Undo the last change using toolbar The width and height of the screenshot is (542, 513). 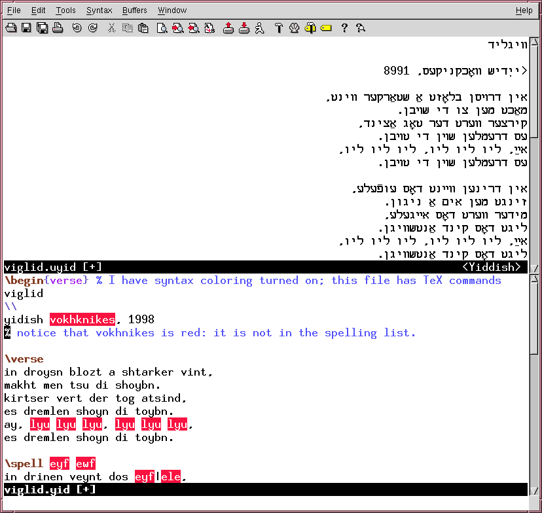tap(77, 28)
